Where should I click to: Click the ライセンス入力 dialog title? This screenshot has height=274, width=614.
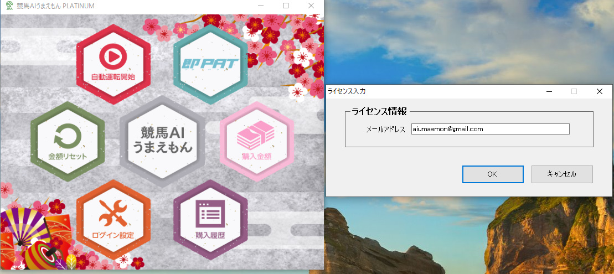[347, 91]
